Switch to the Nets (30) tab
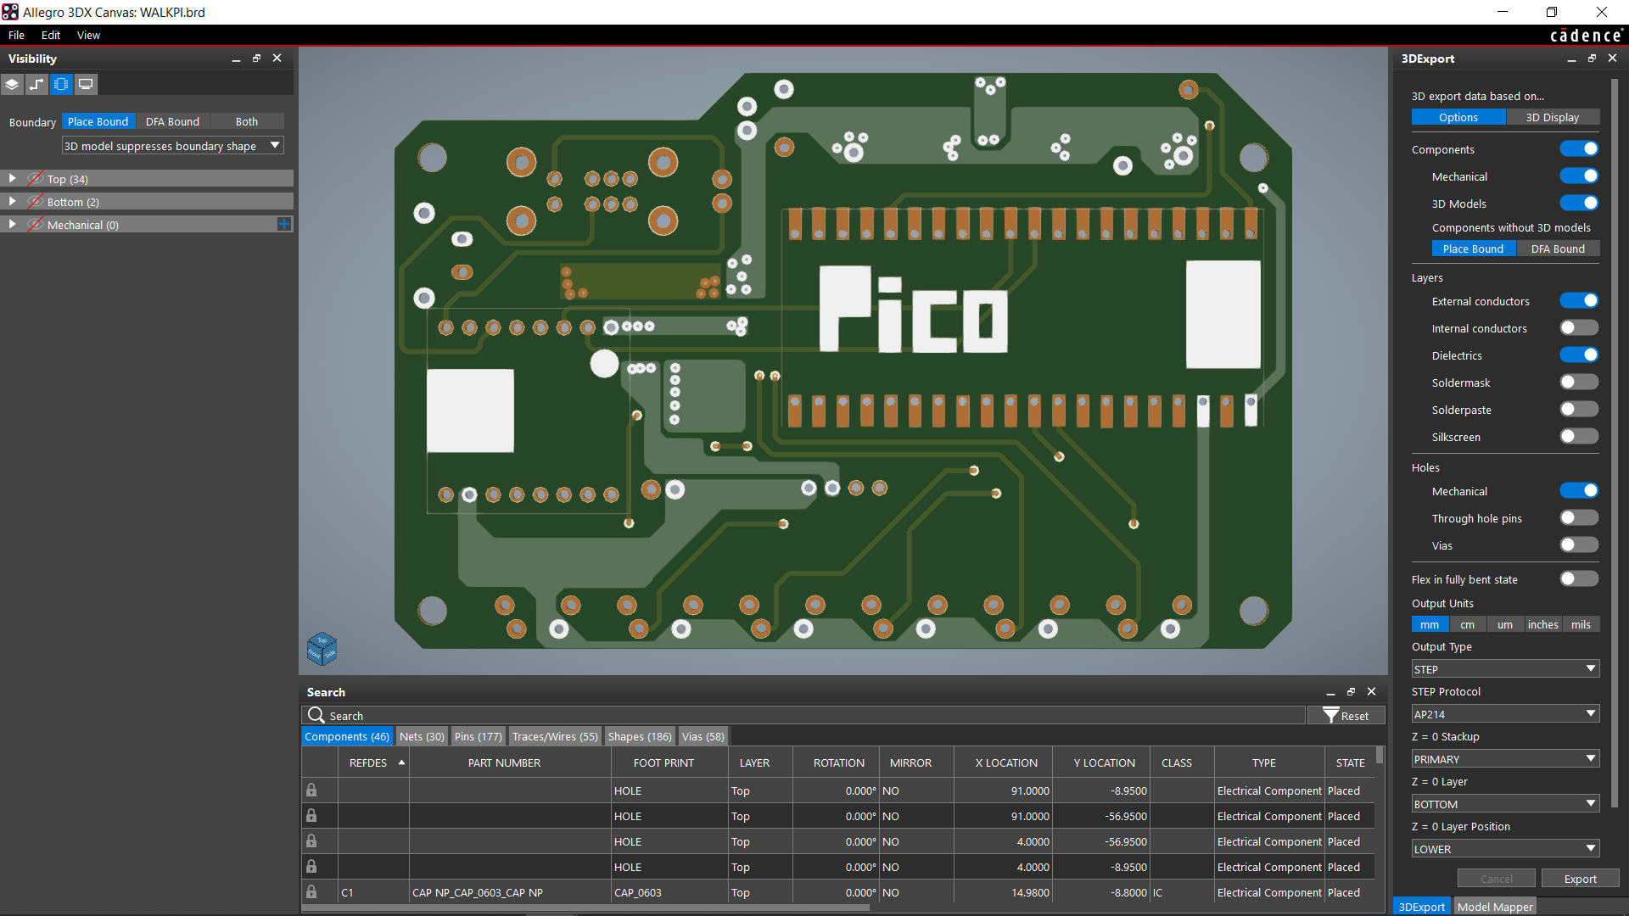Image resolution: width=1629 pixels, height=916 pixels. [422, 735]
